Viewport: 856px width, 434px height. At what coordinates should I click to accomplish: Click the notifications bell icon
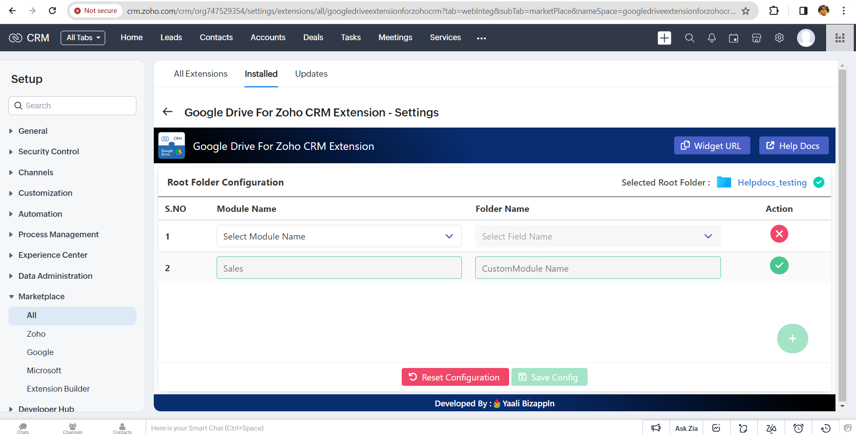coord(712,38)
